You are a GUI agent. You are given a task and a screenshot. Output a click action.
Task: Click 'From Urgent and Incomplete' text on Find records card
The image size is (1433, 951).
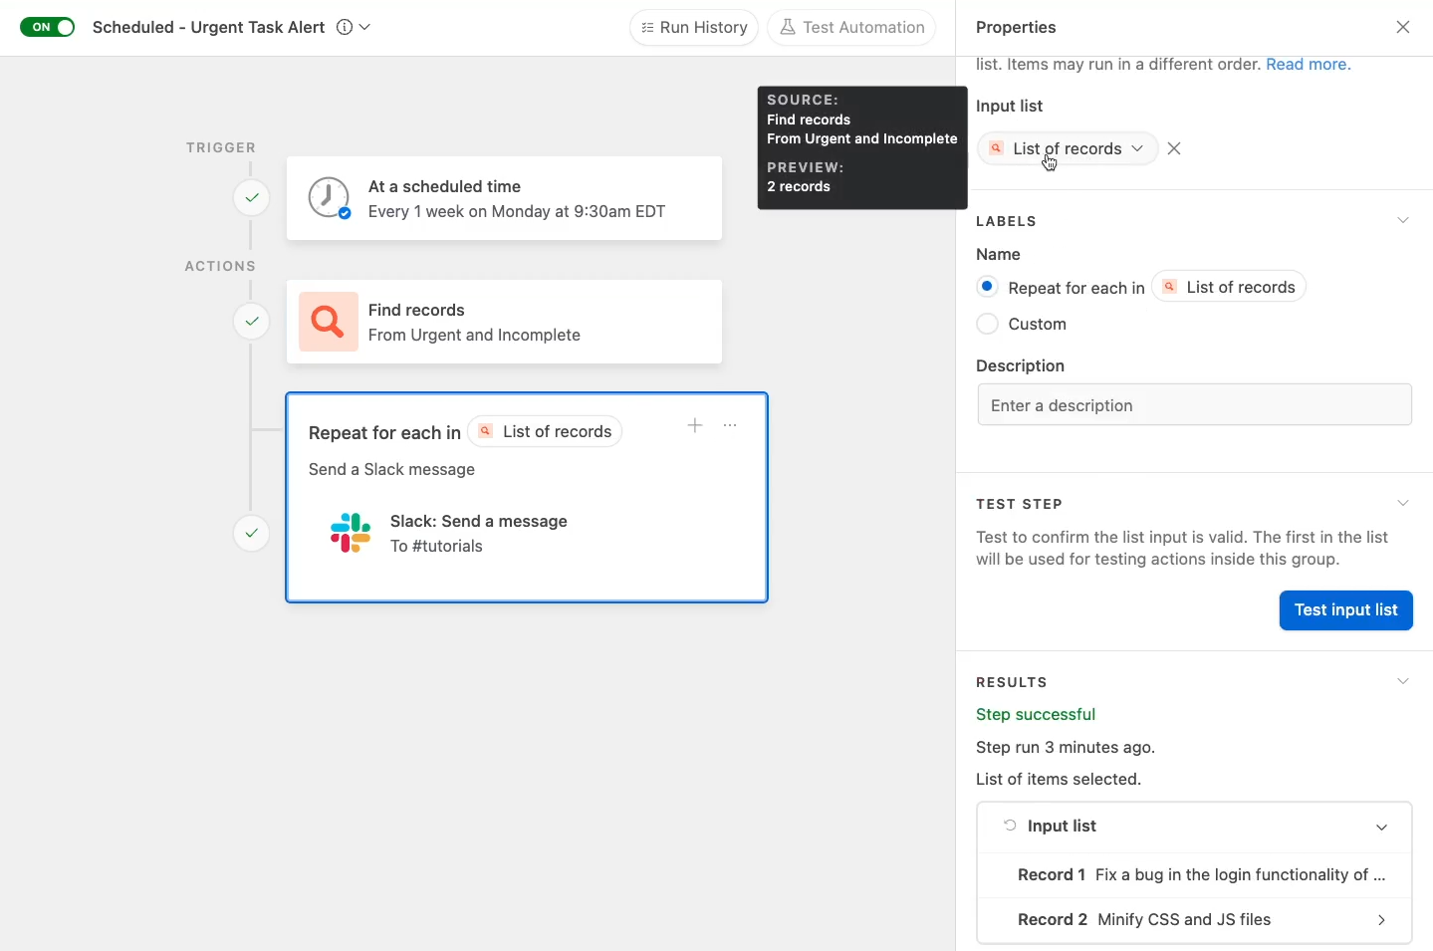[x=474, y=335]
